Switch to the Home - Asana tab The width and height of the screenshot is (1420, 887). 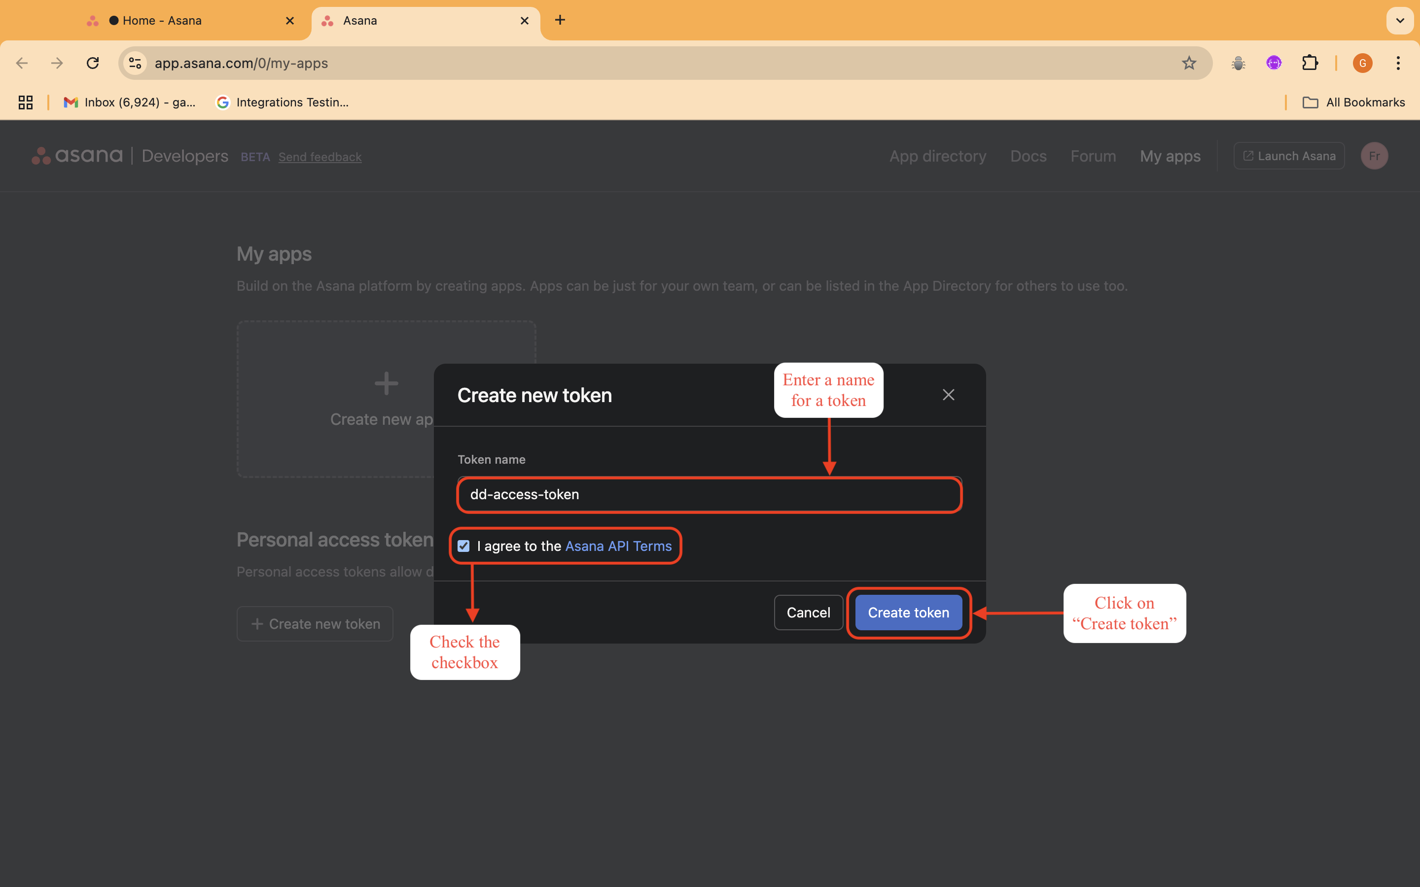point(162,21)
